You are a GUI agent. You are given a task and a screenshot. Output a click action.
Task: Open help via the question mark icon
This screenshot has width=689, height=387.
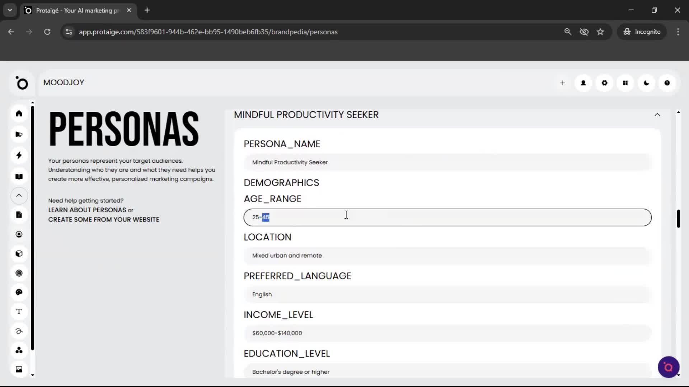pyautogui.click(x=667, y=83)
